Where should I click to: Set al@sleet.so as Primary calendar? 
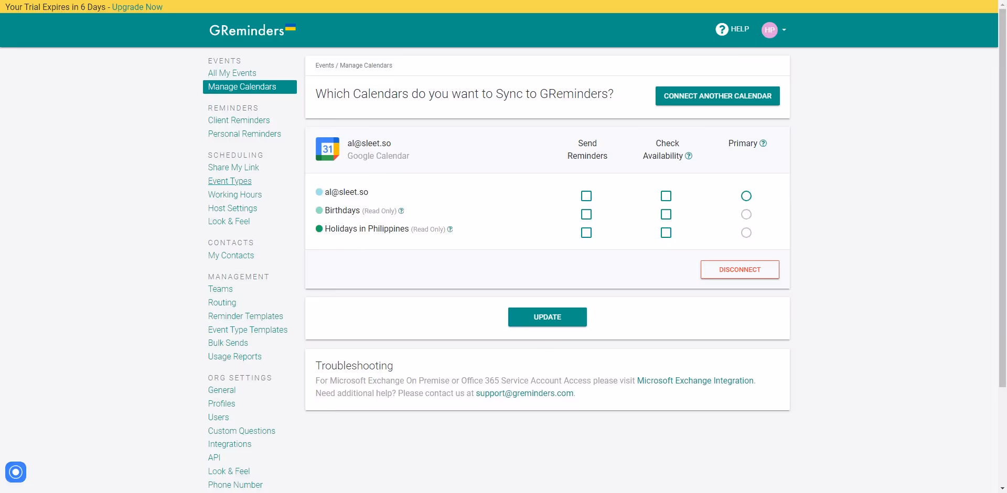[x=746, y=196]
